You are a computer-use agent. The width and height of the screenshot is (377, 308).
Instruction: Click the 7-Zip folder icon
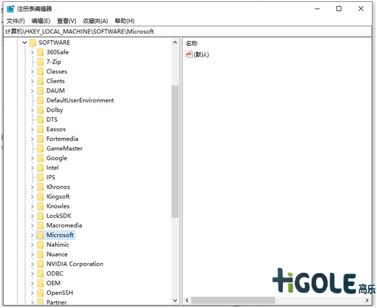tap(40, 62)
